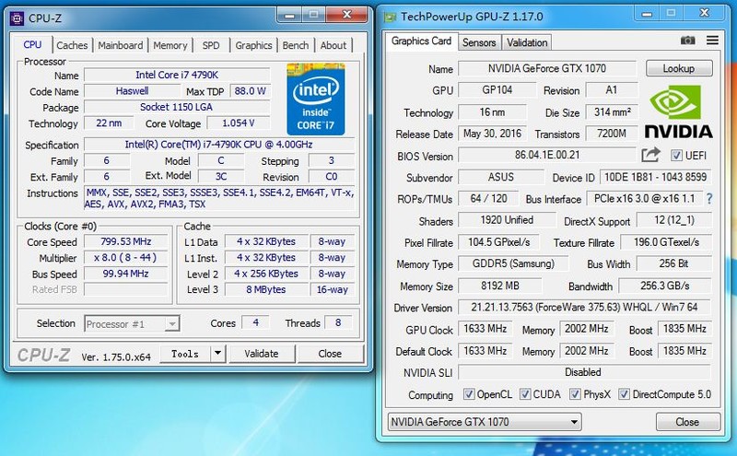Expand the Tools button dropdown arrow
This screenshot has width=737, height=456.
coord(218,354)
